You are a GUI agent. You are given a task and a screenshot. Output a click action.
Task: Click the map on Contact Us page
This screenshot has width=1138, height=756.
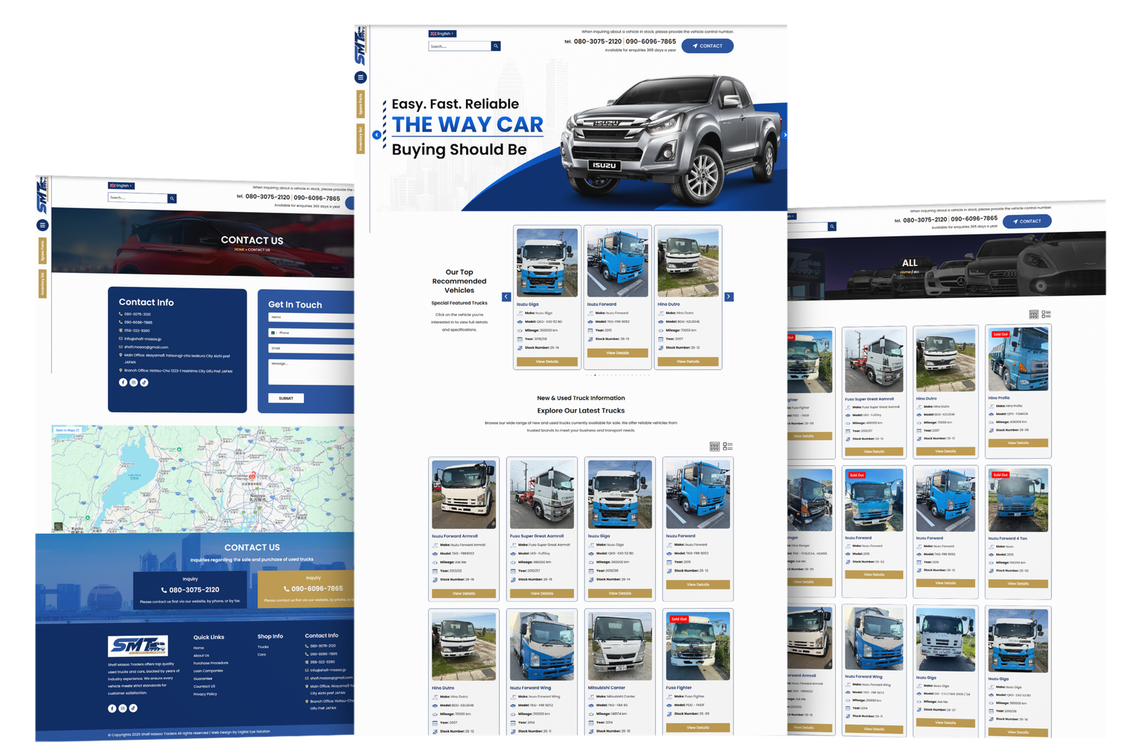point(203,479)
